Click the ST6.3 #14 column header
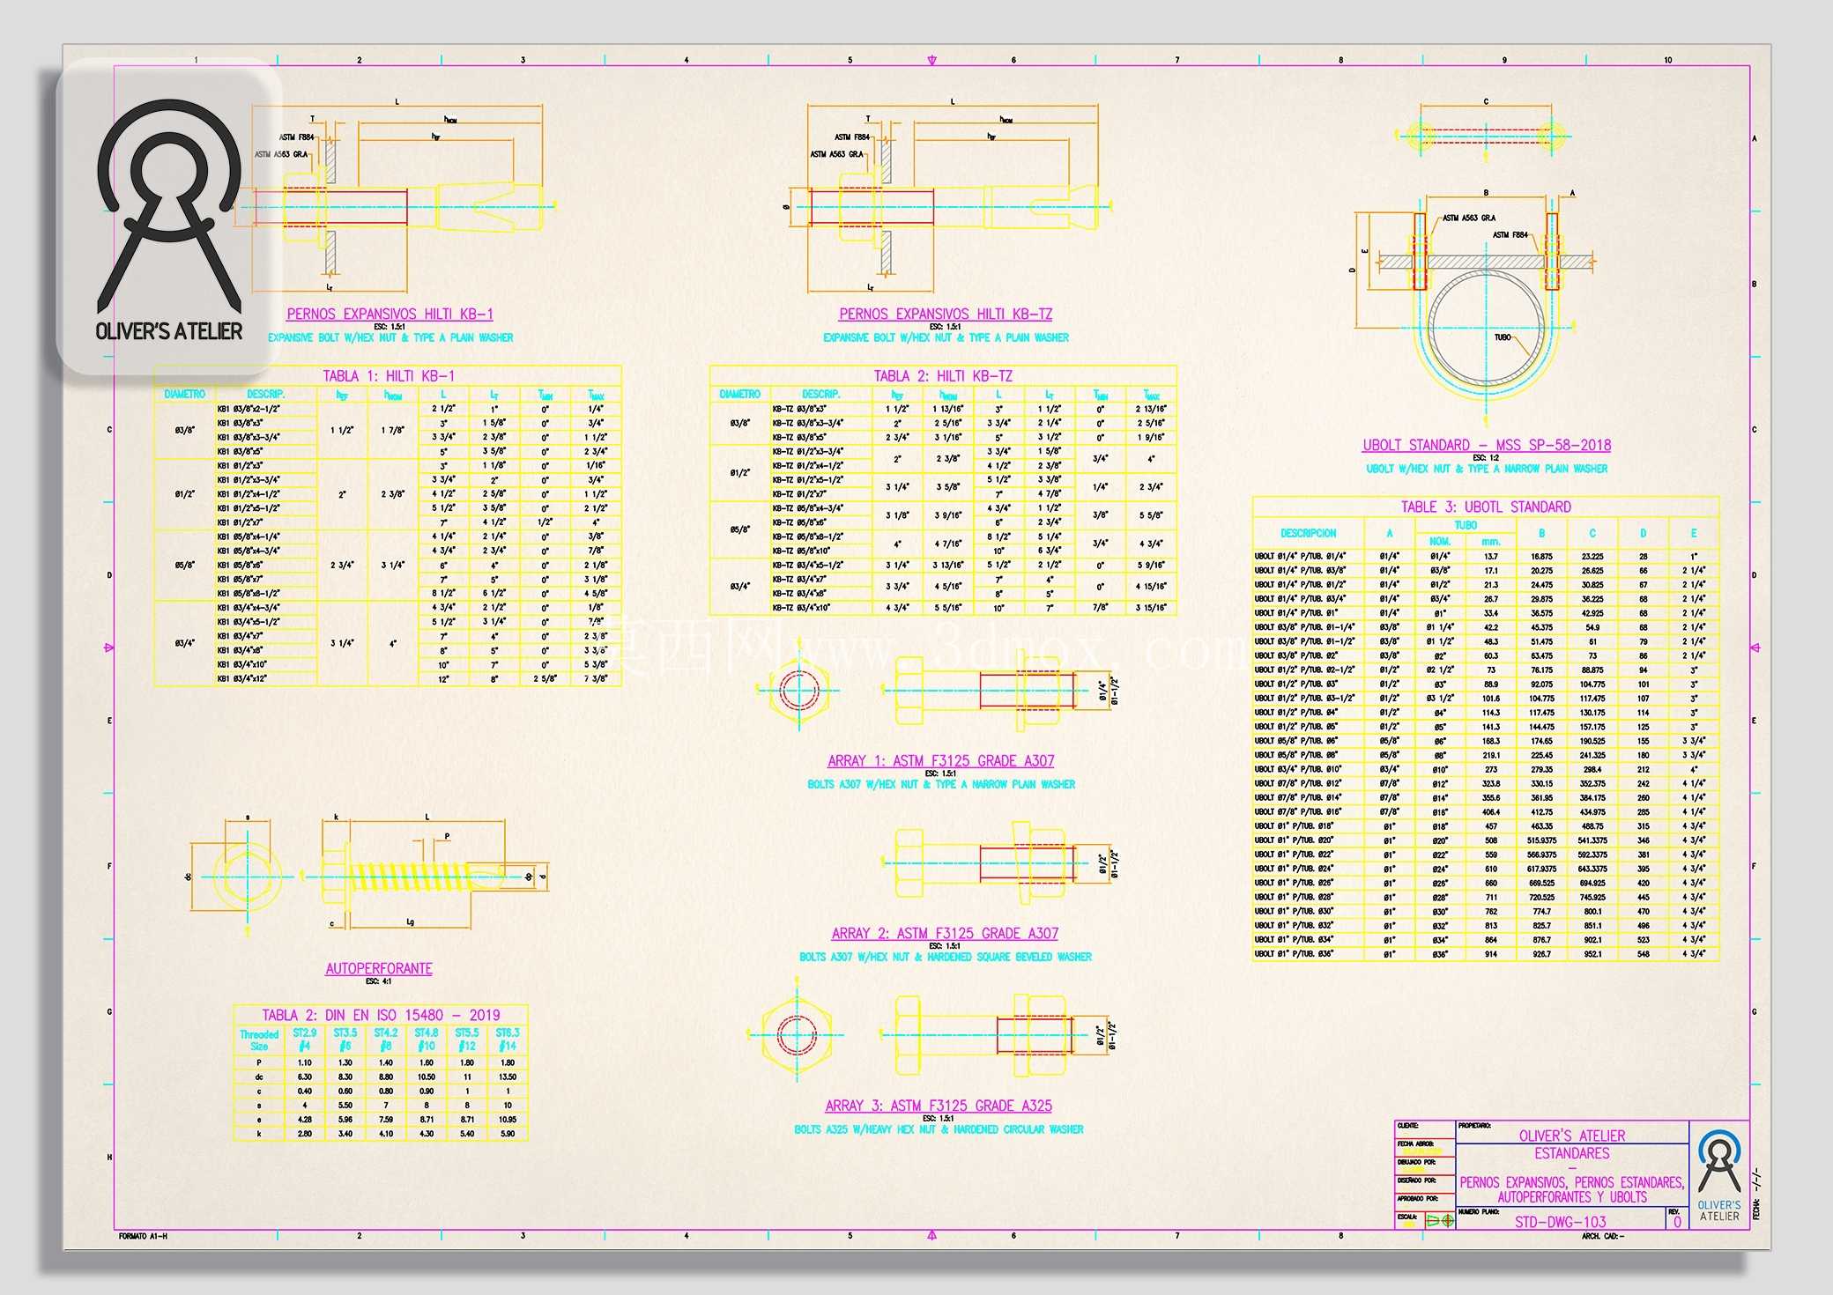The height and width of the screenshot is (1295, 1833). [x=508, y=1040]
